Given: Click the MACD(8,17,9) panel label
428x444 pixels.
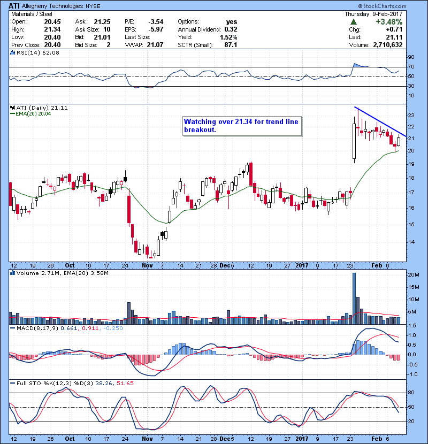Looking at the screenshot, I should (x=37, y=328).
